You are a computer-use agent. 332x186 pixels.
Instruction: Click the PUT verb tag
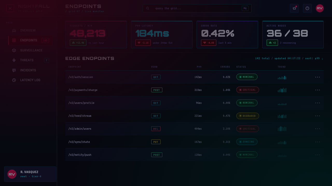pos(156,142)
